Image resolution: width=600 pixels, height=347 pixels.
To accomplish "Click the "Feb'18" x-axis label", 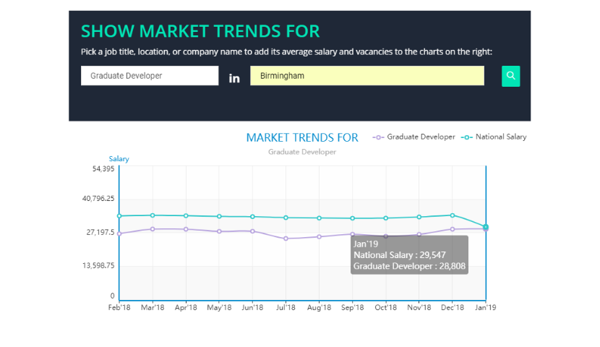I will click(119, 307).
